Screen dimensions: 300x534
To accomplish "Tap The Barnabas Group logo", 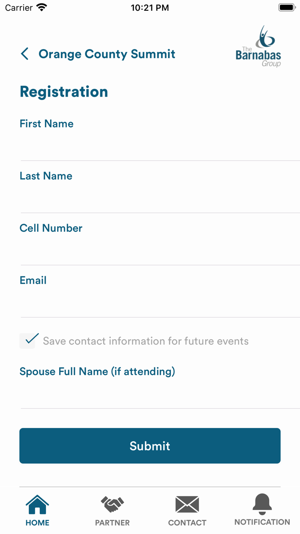I will pyautogui.click(x=258, y=47).
